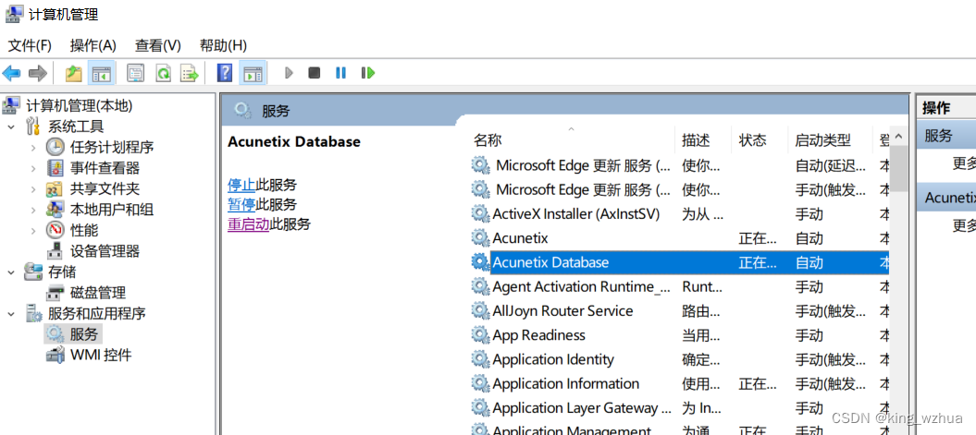This screenshot has height=435, width=976.
Task: Select Shared Folders (共享文件夹) tree item
Action: coord(105,189)
